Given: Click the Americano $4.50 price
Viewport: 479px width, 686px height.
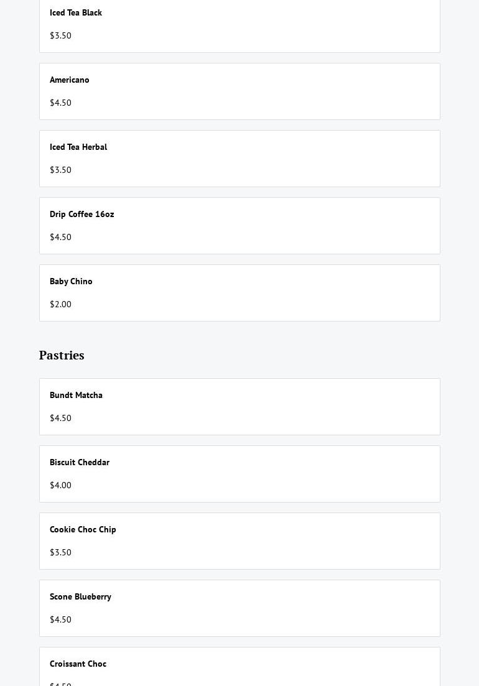Looking at the screenshot, I should (60, 103).
